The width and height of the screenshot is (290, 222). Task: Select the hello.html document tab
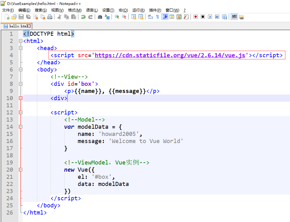coord(16,26)
